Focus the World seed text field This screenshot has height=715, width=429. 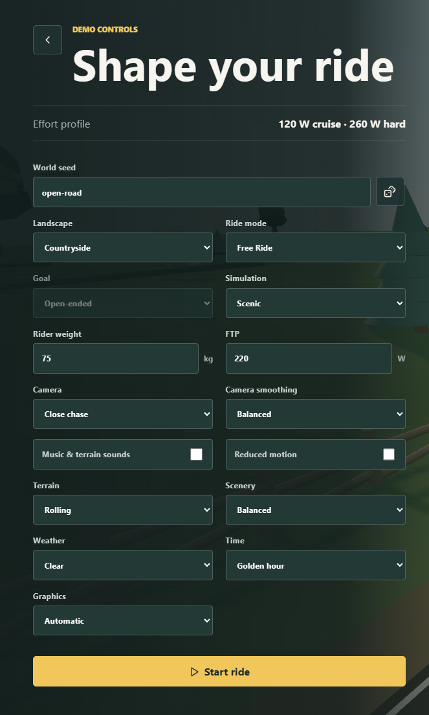pos(202,192)
